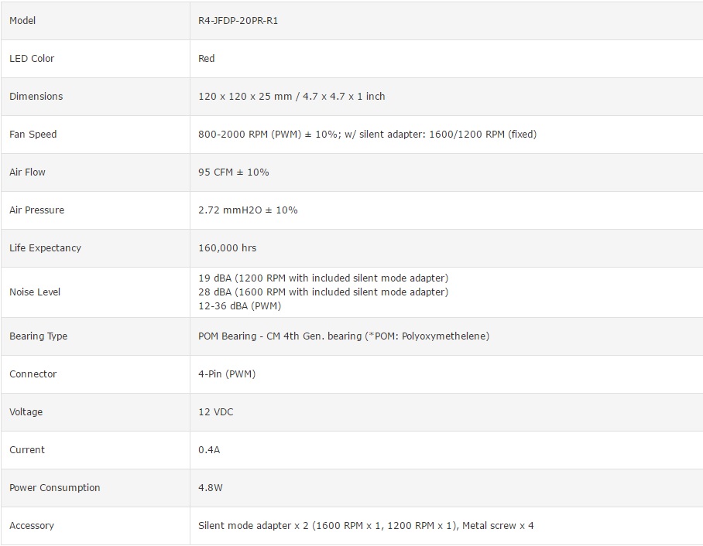Select the 12-36 dBA (PWM) line
Image resolution: width=703 pixels, height=546 pixels.
tap(239, 306)
